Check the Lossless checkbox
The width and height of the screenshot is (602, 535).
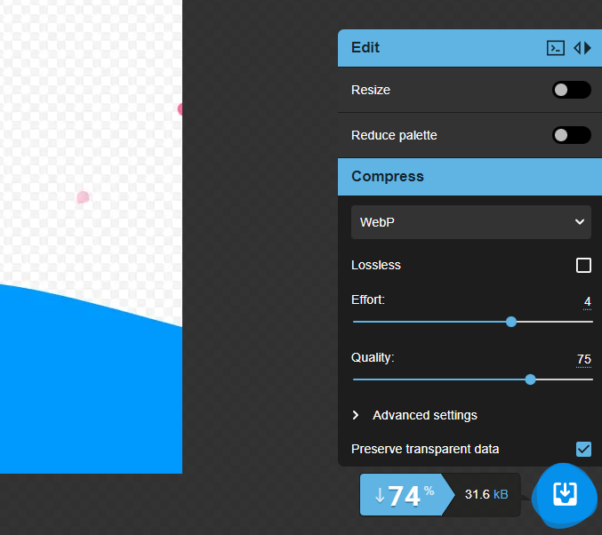pos(583,265)
